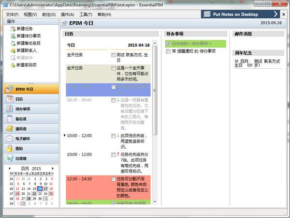Open the 操作(A) menu
The width and height of the screenshot is (290, 218).
coord(68,15)
